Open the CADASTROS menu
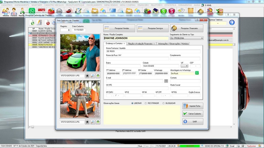 point(7,5)
